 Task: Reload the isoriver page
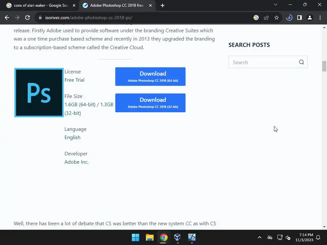point(27,18)
